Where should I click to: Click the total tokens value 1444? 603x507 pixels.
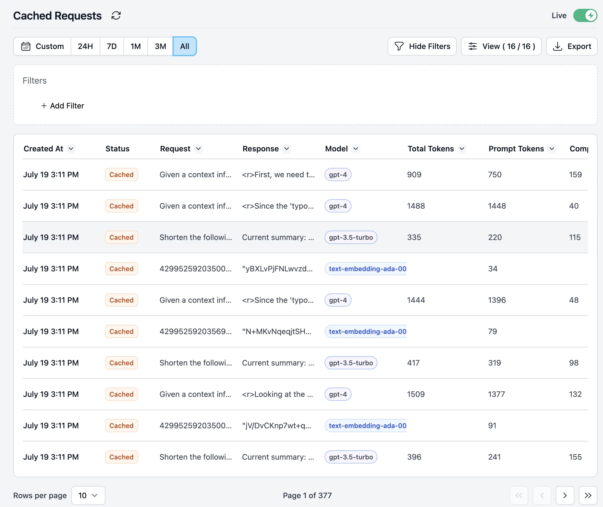point(416,300)
